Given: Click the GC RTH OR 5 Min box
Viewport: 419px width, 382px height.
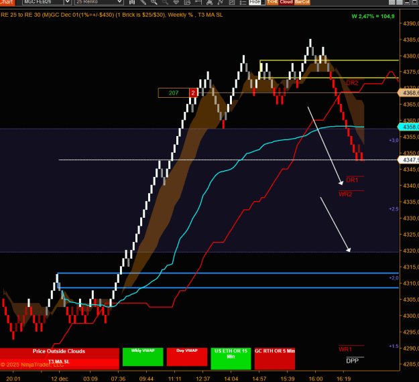Looking at the screenshot, I should [275, 359].
